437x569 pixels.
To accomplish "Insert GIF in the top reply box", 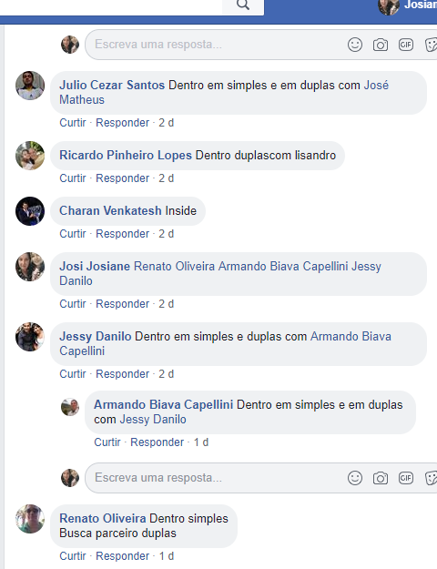I will [405, 45].
